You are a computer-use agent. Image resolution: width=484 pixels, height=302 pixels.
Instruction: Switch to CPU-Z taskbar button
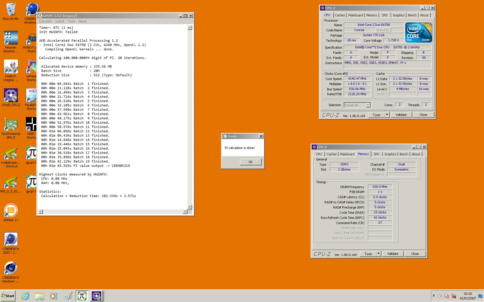97,296
